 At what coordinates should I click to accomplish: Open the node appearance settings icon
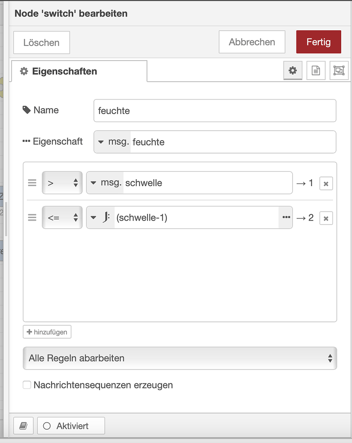coord(339,70)
